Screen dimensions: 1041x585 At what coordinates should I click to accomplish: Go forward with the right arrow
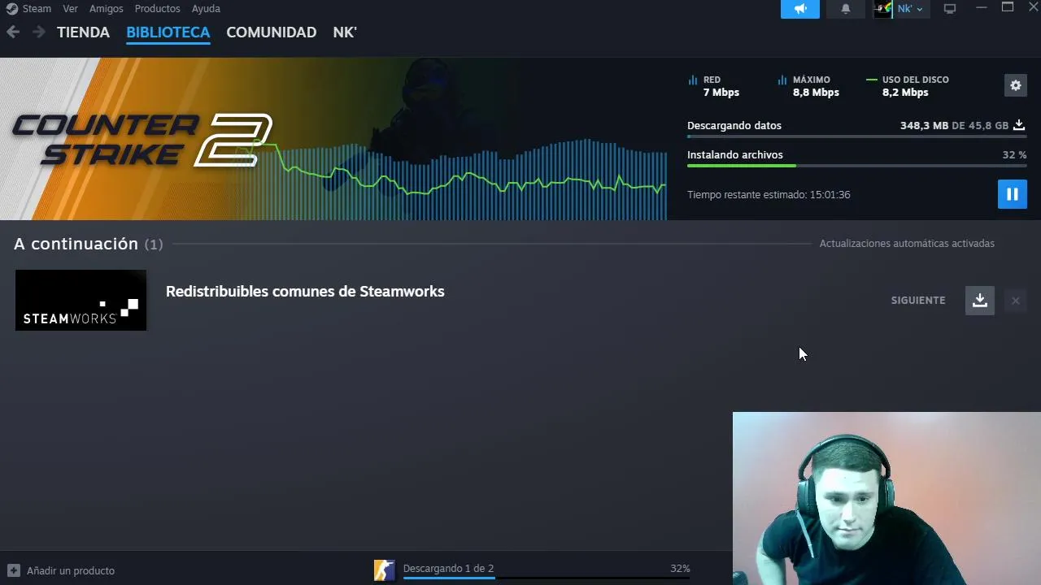pyautogui.click(x=38, y=32)
